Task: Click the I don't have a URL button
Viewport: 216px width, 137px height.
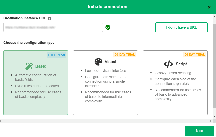Action: point(181,27)
